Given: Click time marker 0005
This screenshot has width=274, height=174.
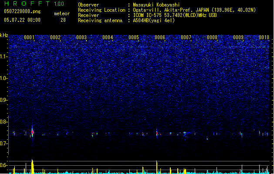Looking at the screenshot, I should coord(134,37).
